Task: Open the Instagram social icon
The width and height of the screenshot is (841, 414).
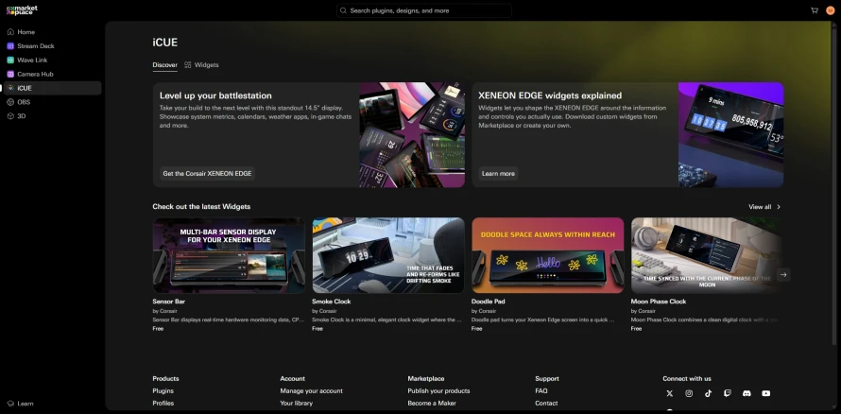Action: (689, 393)
